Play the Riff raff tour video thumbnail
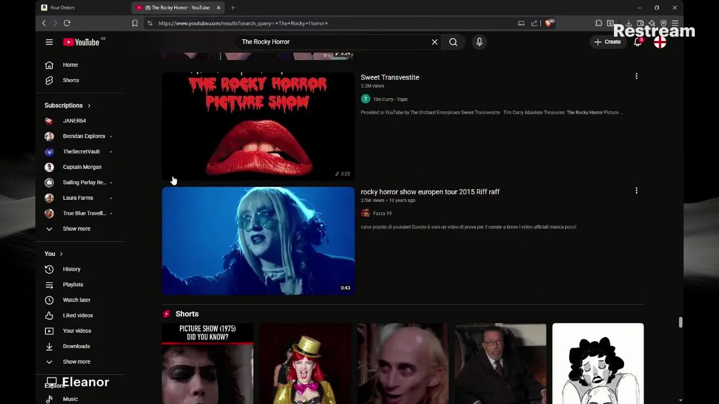719x404 pixels. coord(258,241)
